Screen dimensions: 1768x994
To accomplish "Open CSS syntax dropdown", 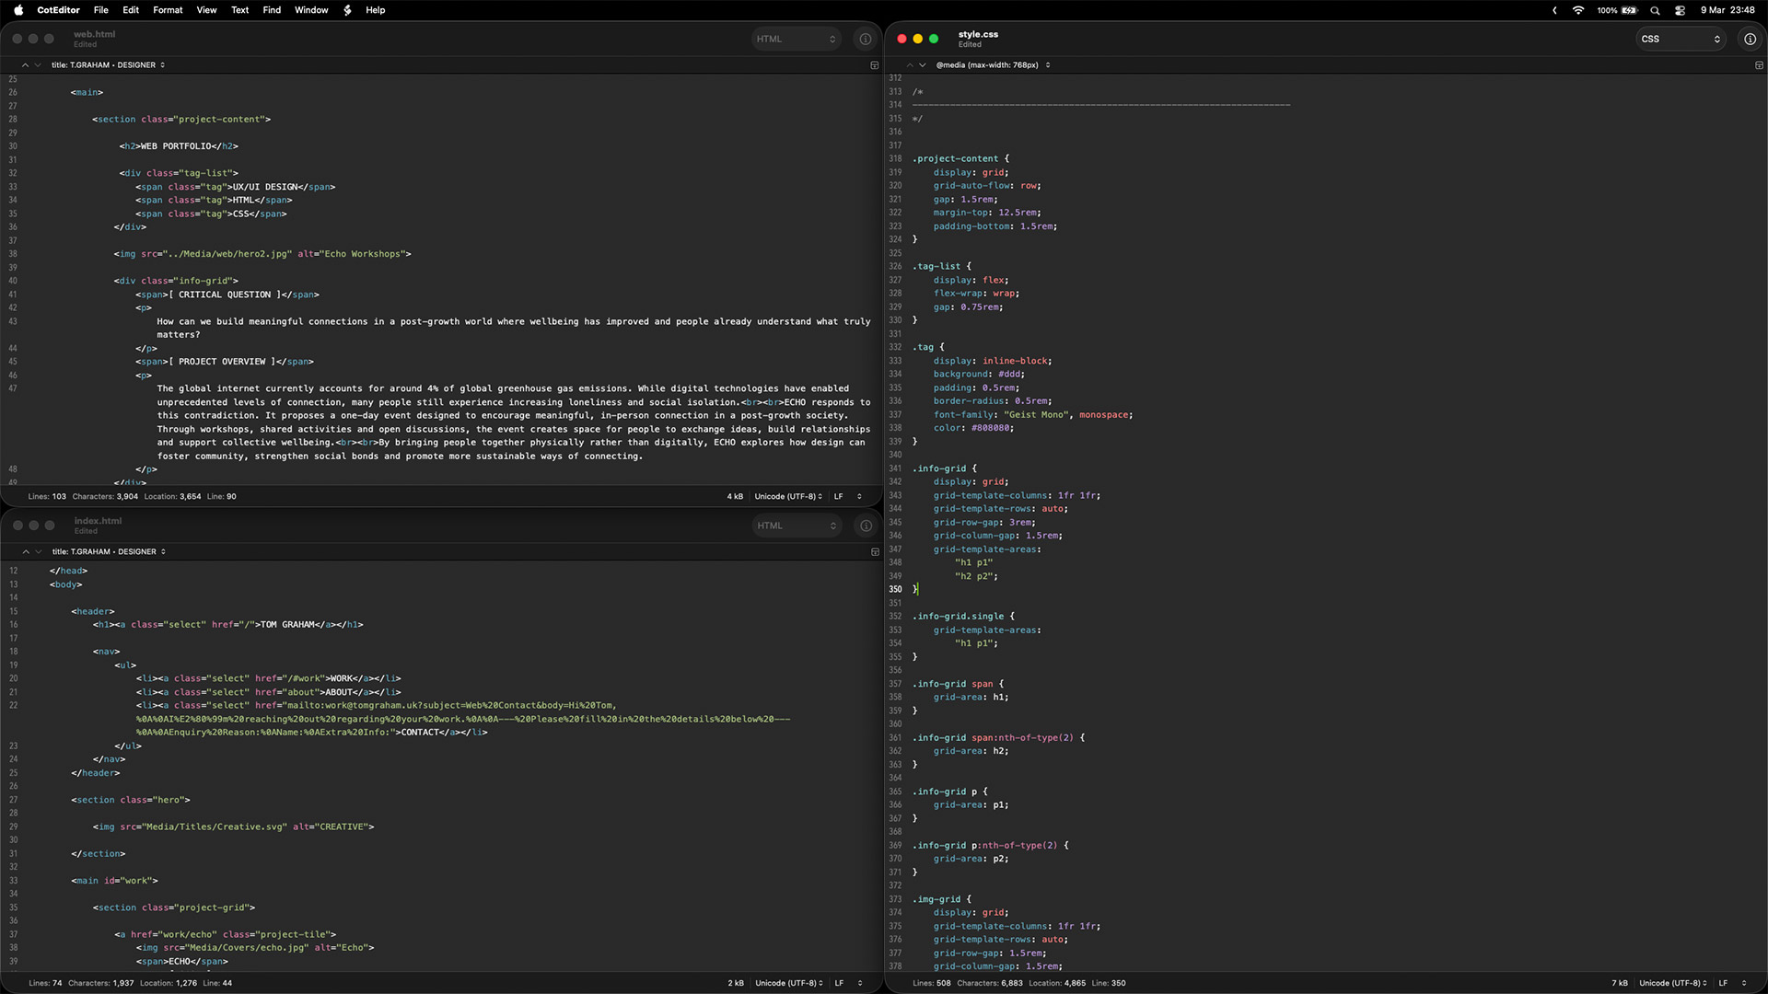I will click(1680, 39).
